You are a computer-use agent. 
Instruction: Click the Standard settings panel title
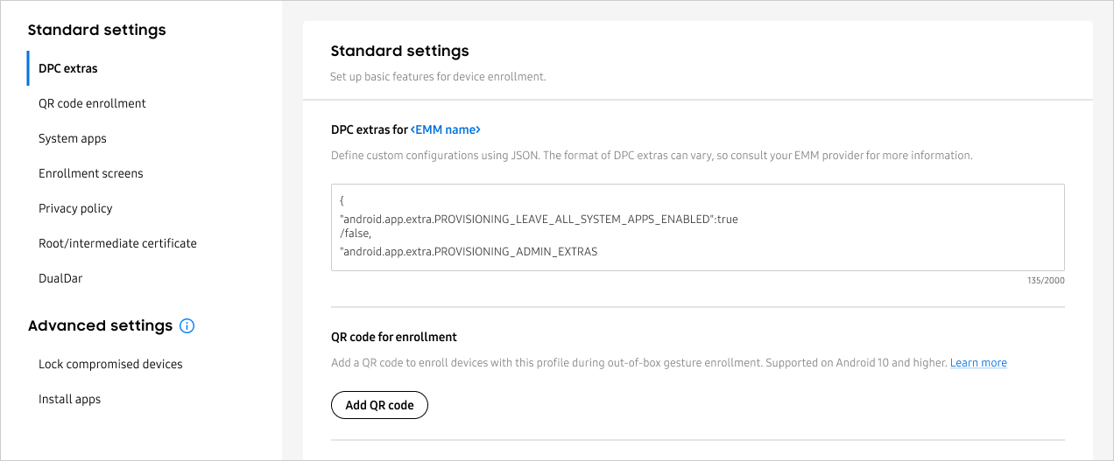[399, 51]
